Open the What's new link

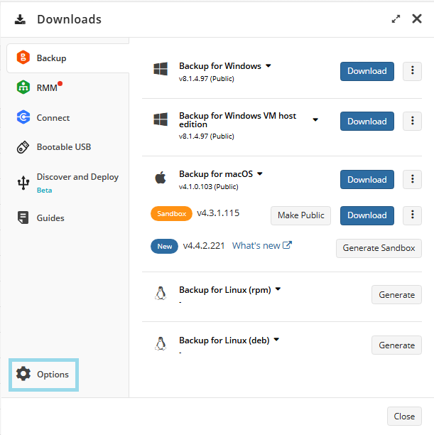click(261, 246)
